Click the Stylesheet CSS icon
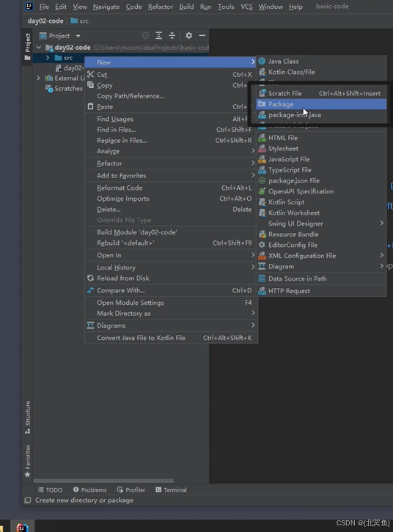The image size is (393, 532). [262, 149]
